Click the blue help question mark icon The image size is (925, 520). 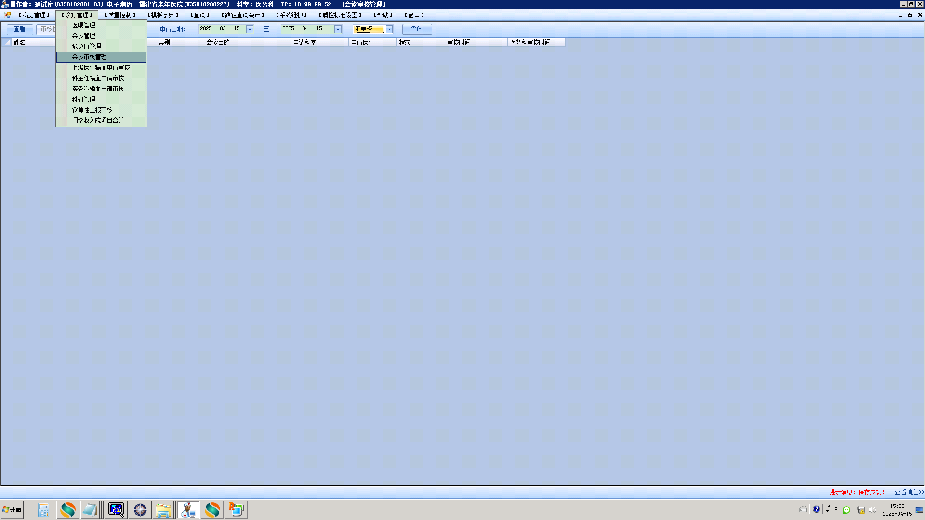click(816, 509)
